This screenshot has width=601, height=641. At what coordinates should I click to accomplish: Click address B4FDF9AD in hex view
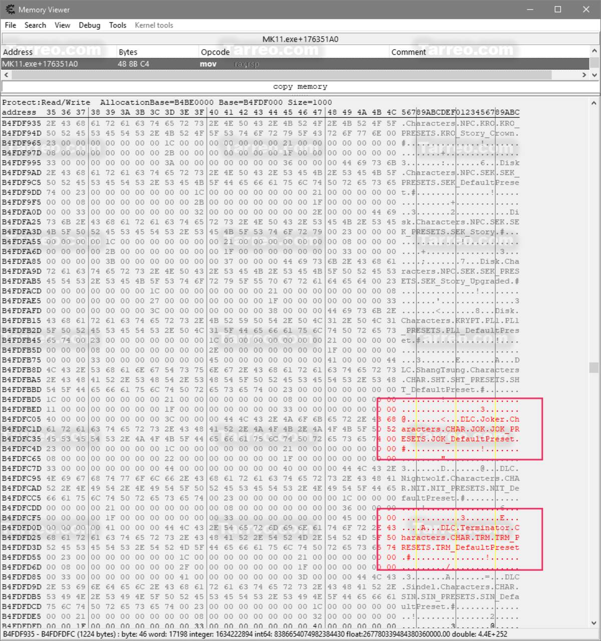tap(22, 173)
